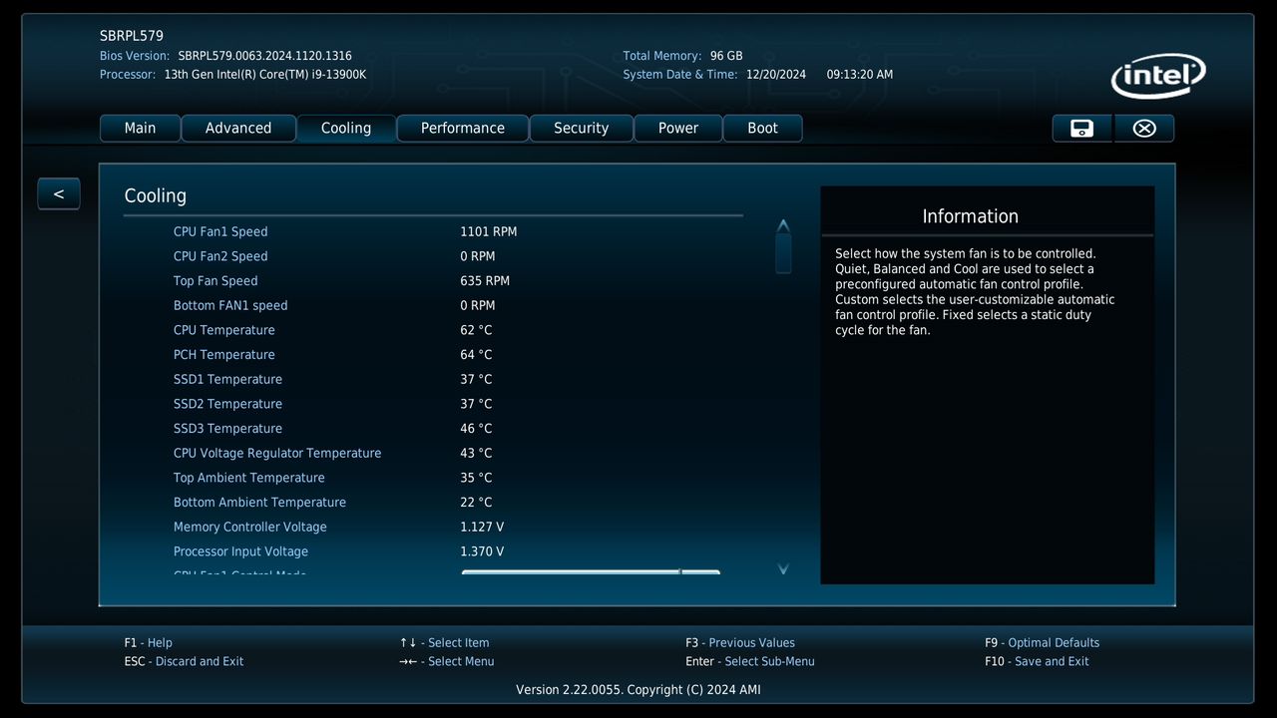The width and height of the screenshot is (1277, 718).
Task: Click the 635 RPM value
Action: (x=485, y=281)
